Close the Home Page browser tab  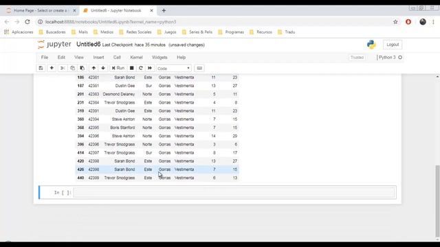point(74,10)
